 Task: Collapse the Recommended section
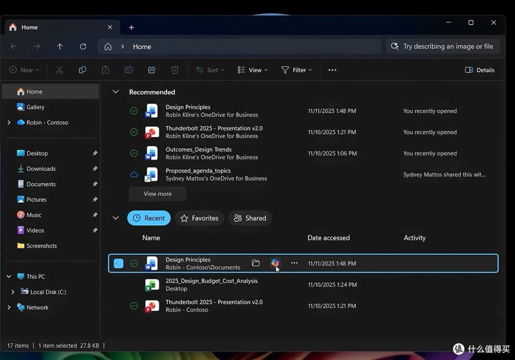coord(115,92)
